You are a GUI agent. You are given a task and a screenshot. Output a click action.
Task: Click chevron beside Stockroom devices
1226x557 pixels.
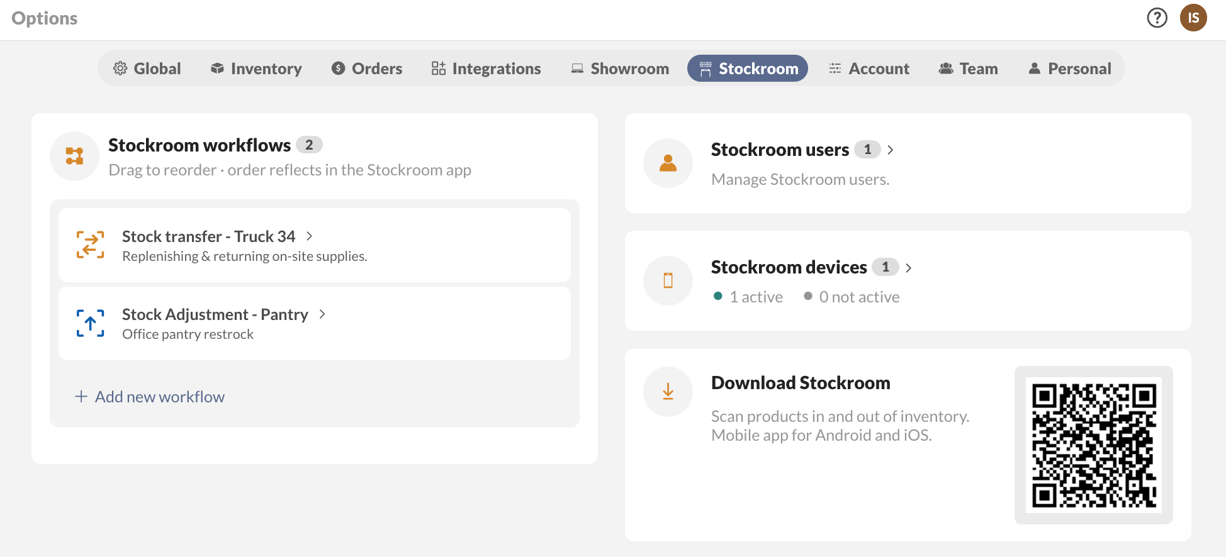pyautogui.click(x=908, y=267)
